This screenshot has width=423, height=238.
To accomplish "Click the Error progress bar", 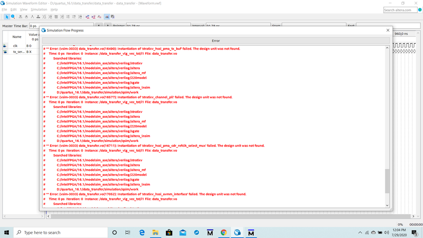I will click(216, 41).
